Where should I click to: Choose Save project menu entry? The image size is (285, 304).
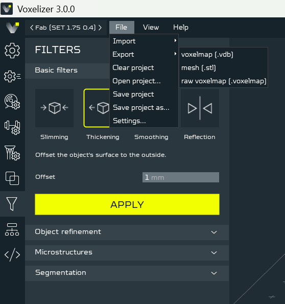point(144,94)
